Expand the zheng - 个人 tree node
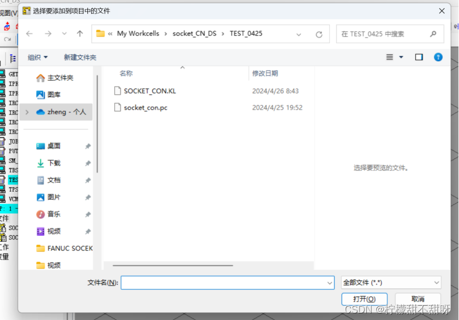The width and height of the screenshot is (459, 320). 27,112
